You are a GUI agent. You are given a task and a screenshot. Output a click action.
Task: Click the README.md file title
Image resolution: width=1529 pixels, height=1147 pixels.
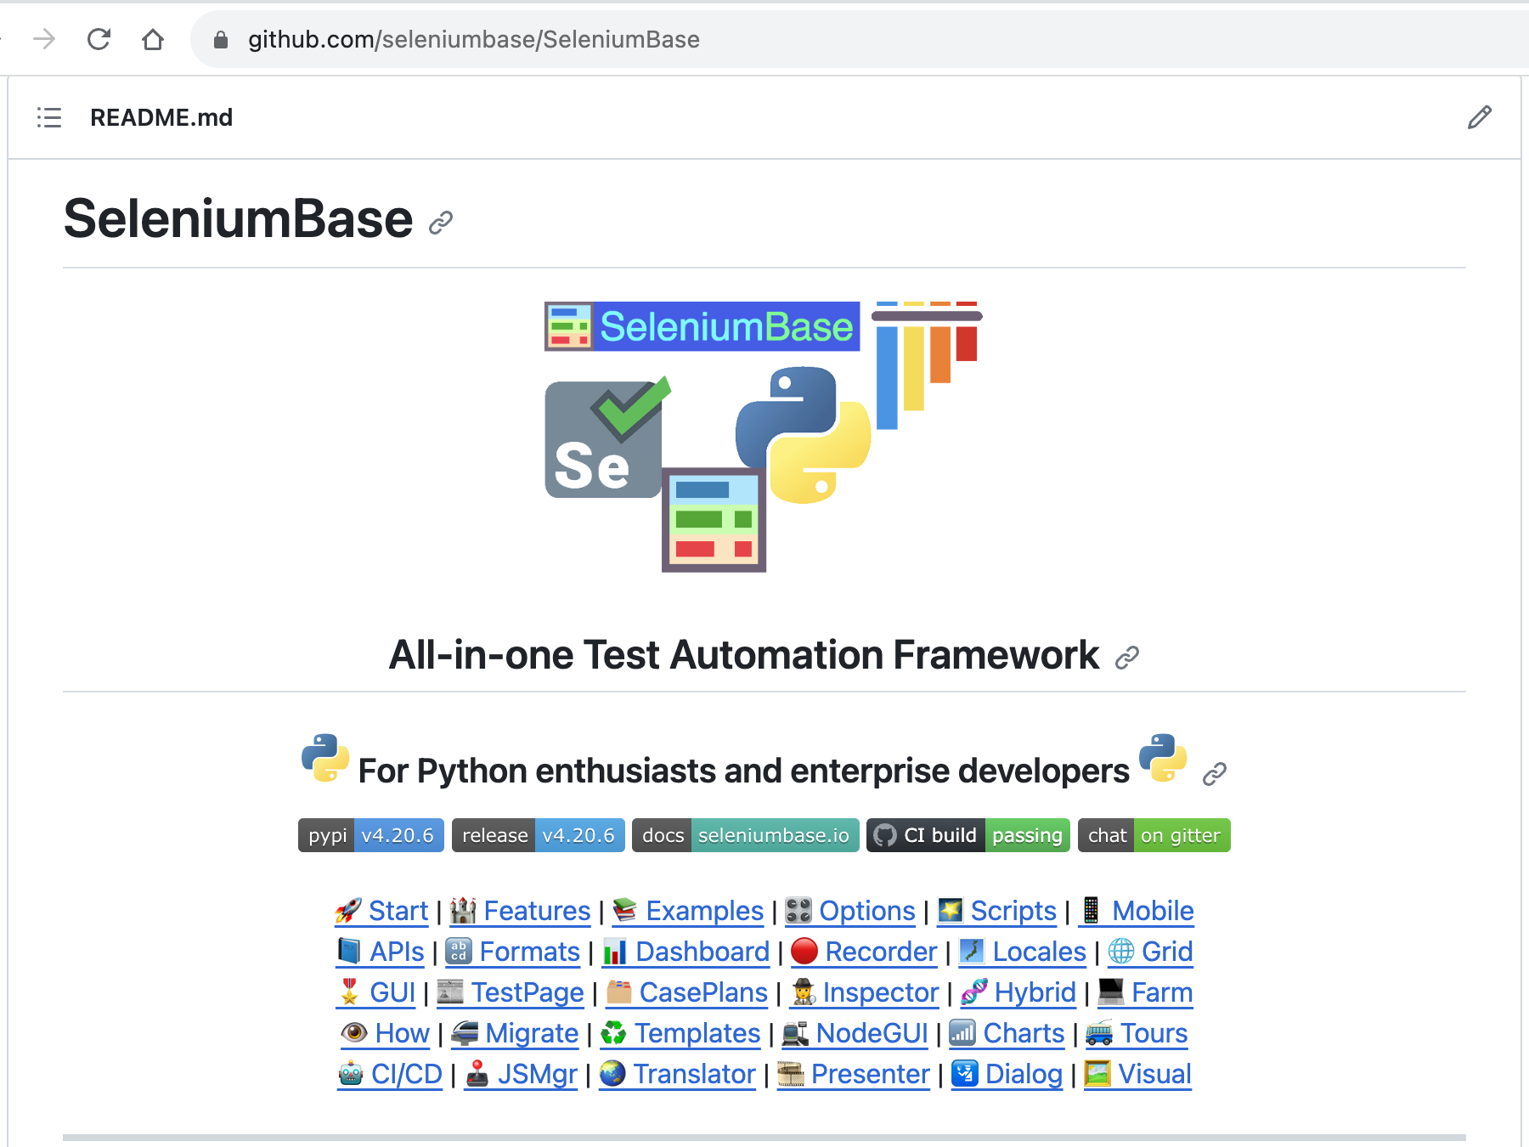tap(161, 117)
